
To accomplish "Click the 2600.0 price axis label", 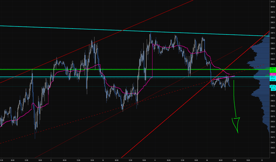I will (273, 28).
